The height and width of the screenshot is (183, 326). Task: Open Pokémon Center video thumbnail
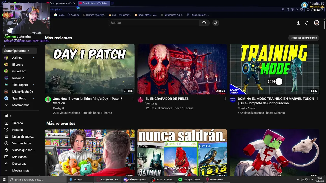90,152
